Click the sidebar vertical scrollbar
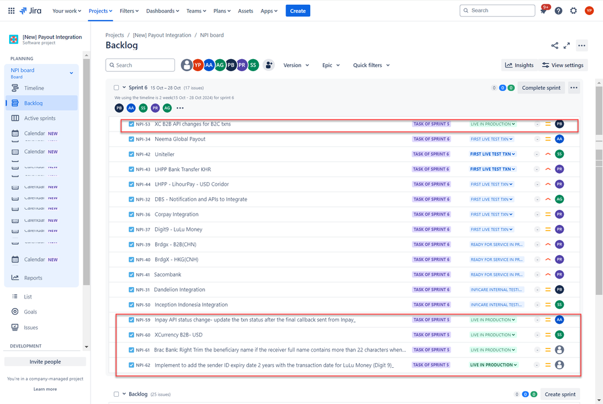This screenshot has width=603, height=404. (86, 172)
